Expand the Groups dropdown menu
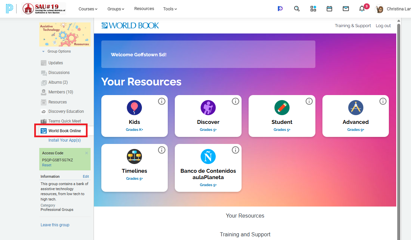The height and width of the screenshot is (240, 411). [116, 9]
